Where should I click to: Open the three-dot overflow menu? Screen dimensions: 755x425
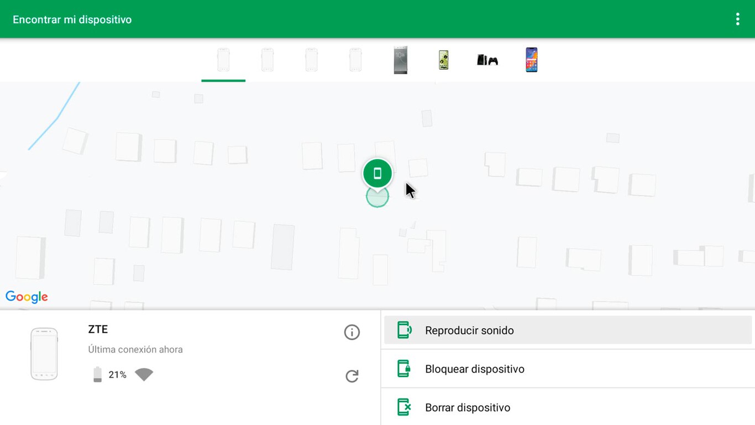(x=737, y=18)
